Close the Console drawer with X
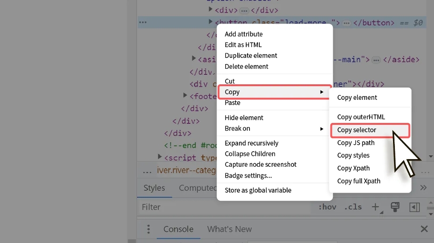Image resolution: width=434 pixels, height=243 pixels. pos(424,229)
